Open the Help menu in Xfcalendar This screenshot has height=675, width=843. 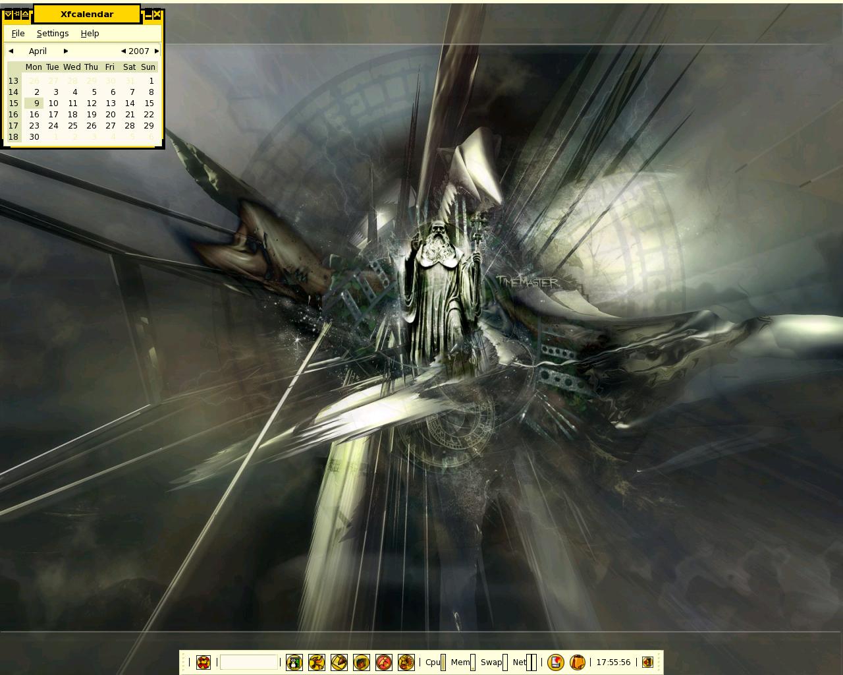(x=90, y=33)
